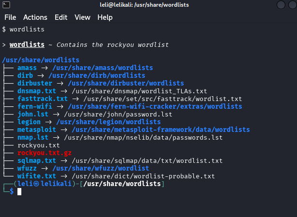
Task: Click the metasploit symlink name
Action: point(37,130)
